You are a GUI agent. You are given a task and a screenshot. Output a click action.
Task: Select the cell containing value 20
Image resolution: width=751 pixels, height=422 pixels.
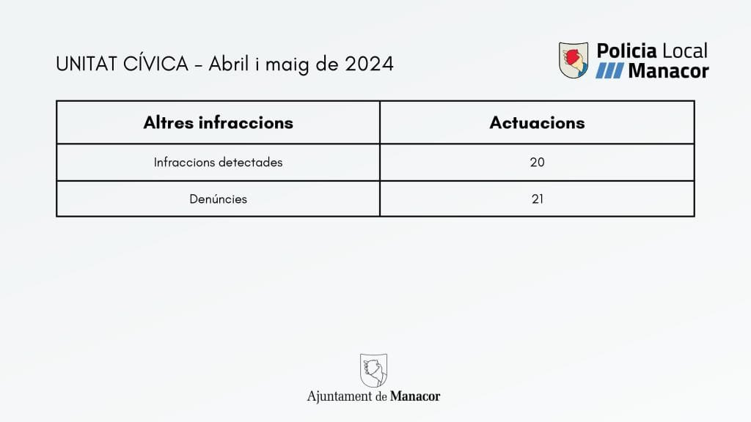(537, 162)
